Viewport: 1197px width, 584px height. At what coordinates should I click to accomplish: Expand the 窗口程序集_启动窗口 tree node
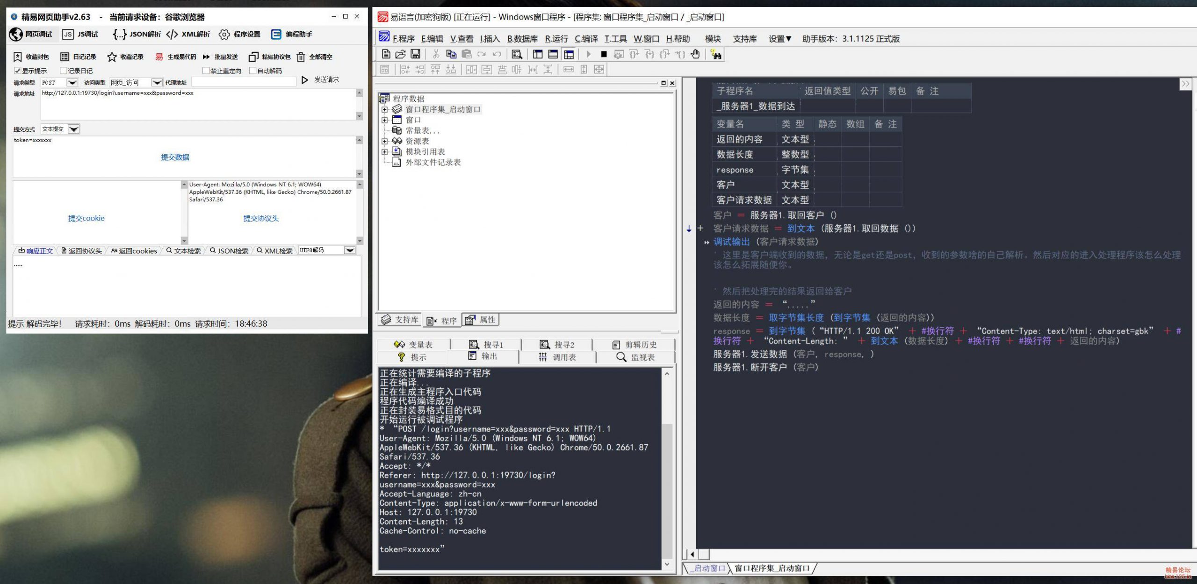point(384,109)
